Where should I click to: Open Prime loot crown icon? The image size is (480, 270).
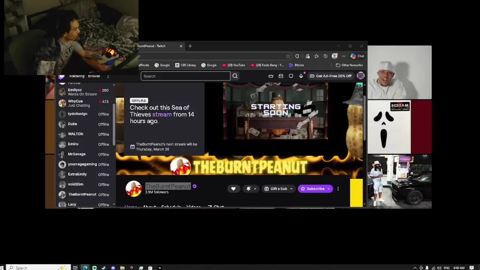(271, 76)
